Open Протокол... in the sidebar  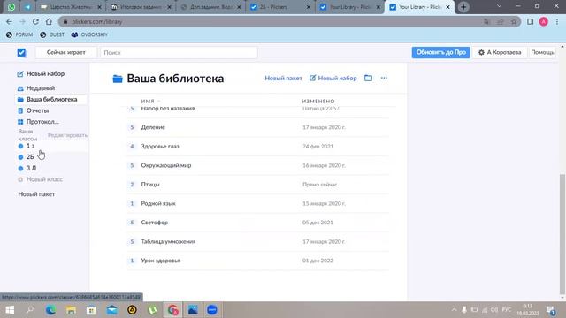[x=38, y=122]
